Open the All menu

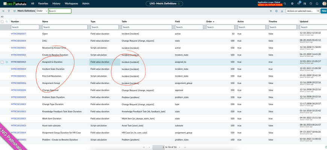(x=33, y=3)
